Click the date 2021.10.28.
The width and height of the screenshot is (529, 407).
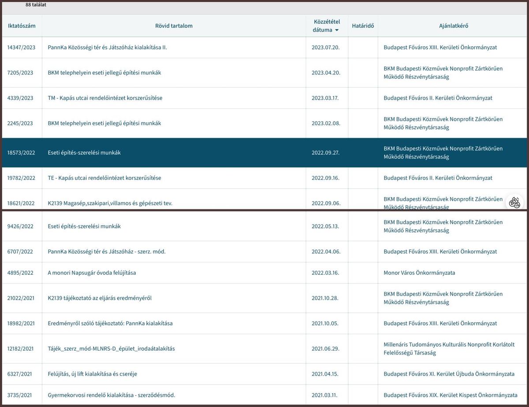tap(325, 298)
